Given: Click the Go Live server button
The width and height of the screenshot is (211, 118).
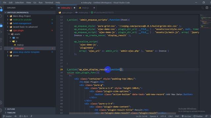Looking at the screenshot, I should coord(186,116).
